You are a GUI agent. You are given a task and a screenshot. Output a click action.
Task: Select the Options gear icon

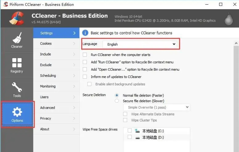pyautogui.click(x=17, y=114)
